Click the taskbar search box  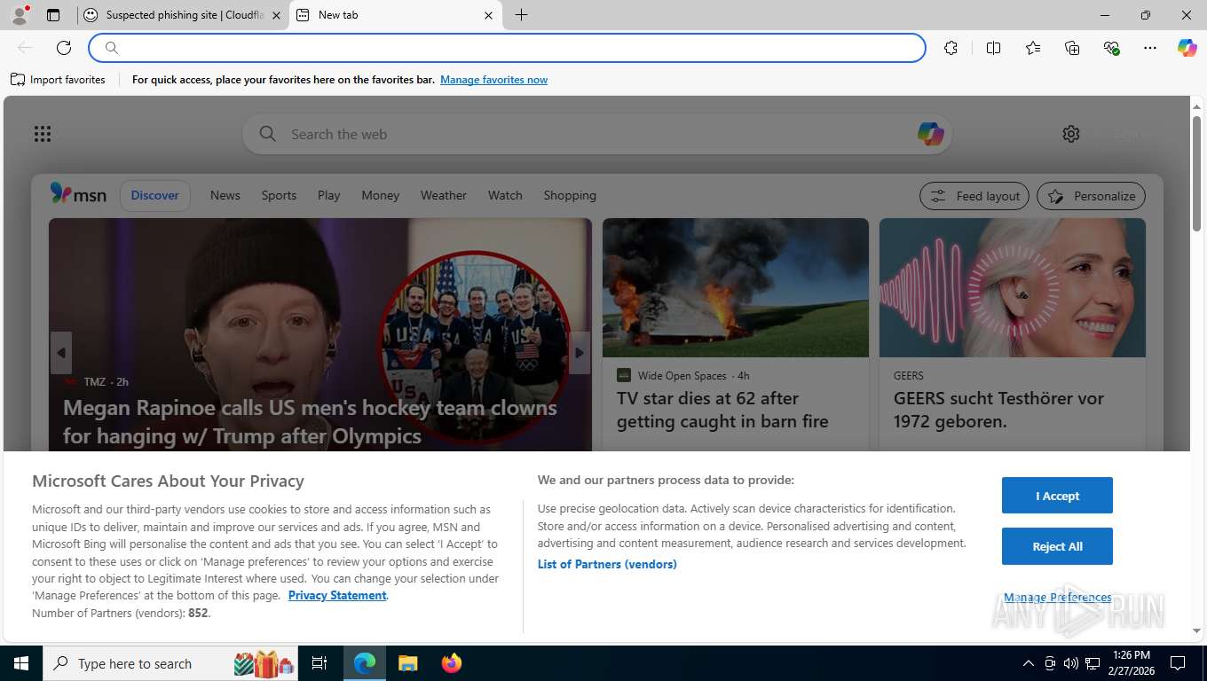tap(170, 663)
